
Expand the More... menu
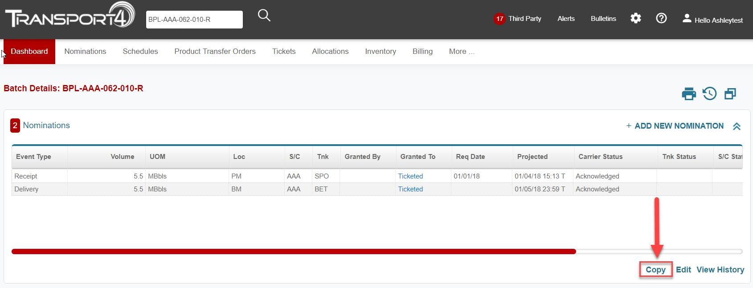pyautogui.click(x=461, y=52)
